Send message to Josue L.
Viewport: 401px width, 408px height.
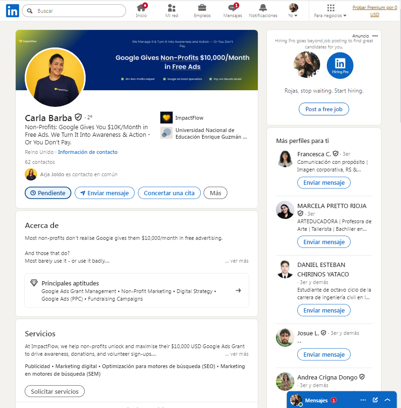click(324, 354)
